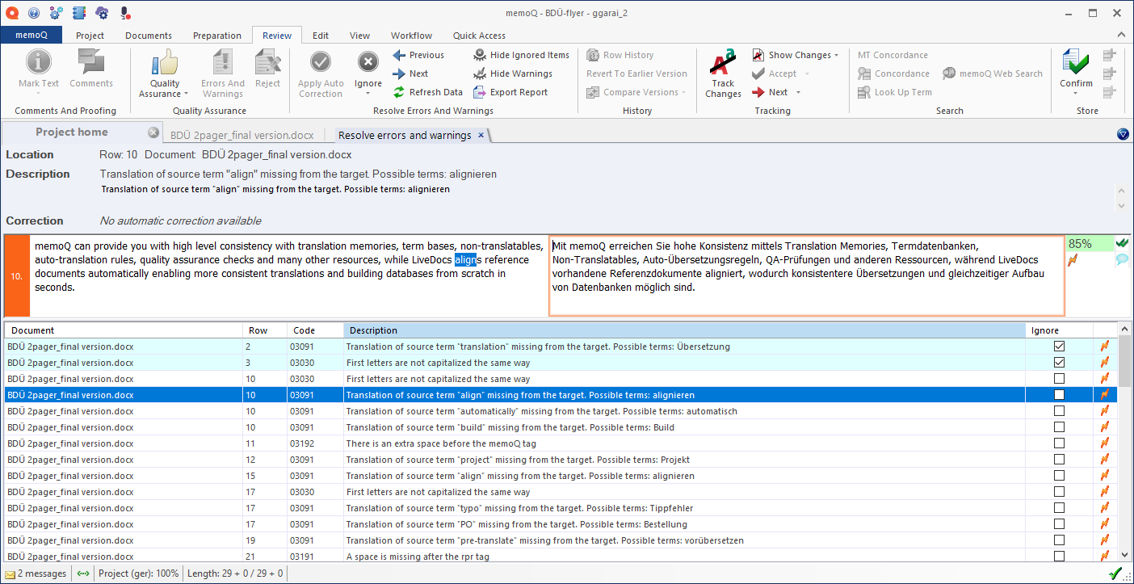Uncheck Ignore for the row 3 capitalization warning
Screen dimensions: 1134x584
(x=1058, y=362)
